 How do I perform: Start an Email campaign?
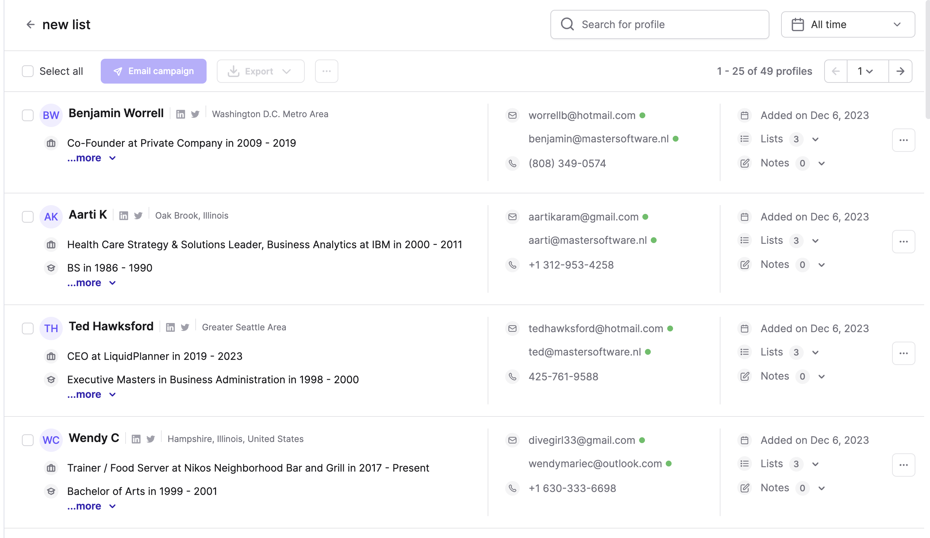coord(154,71)
